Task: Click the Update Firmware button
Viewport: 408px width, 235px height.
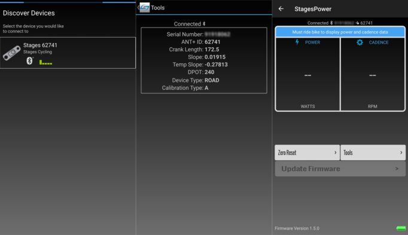Action: (340, 169)
